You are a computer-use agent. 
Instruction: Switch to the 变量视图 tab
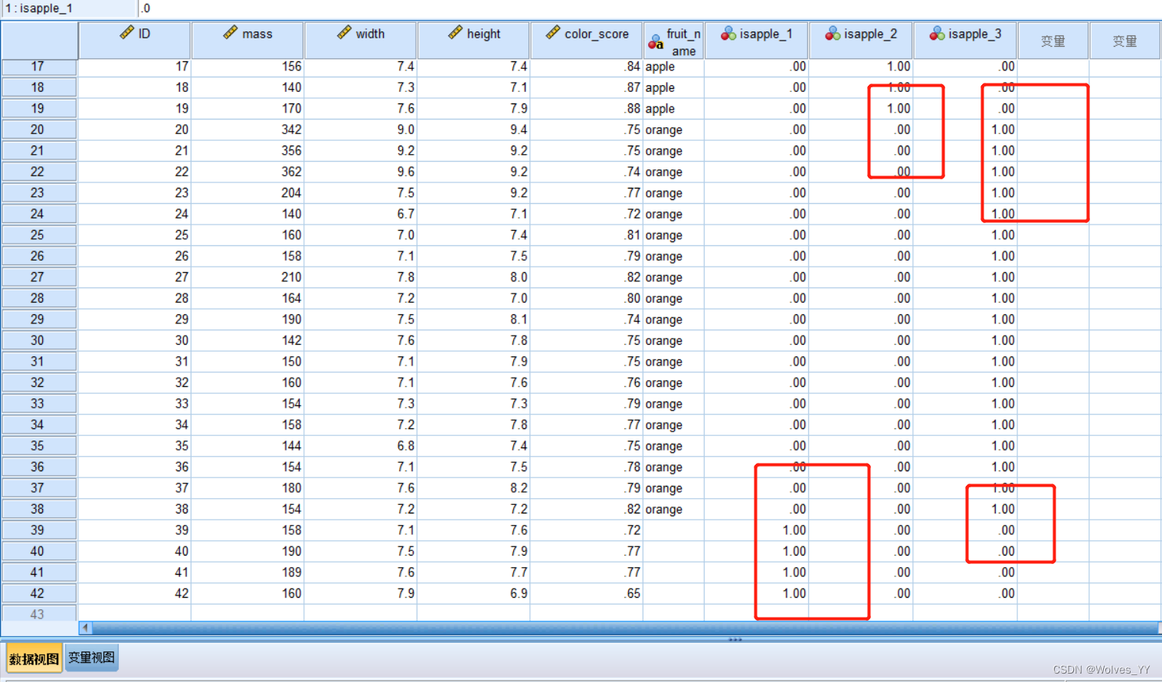(x=91, y=657)
